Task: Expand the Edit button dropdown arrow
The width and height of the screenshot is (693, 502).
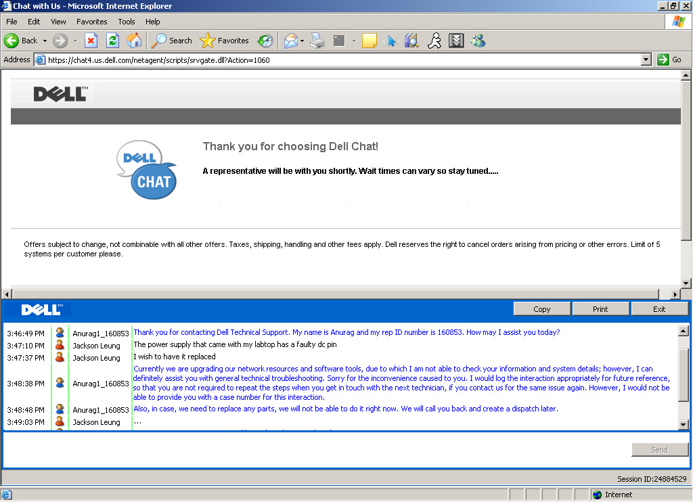Action: coord(354,41)
